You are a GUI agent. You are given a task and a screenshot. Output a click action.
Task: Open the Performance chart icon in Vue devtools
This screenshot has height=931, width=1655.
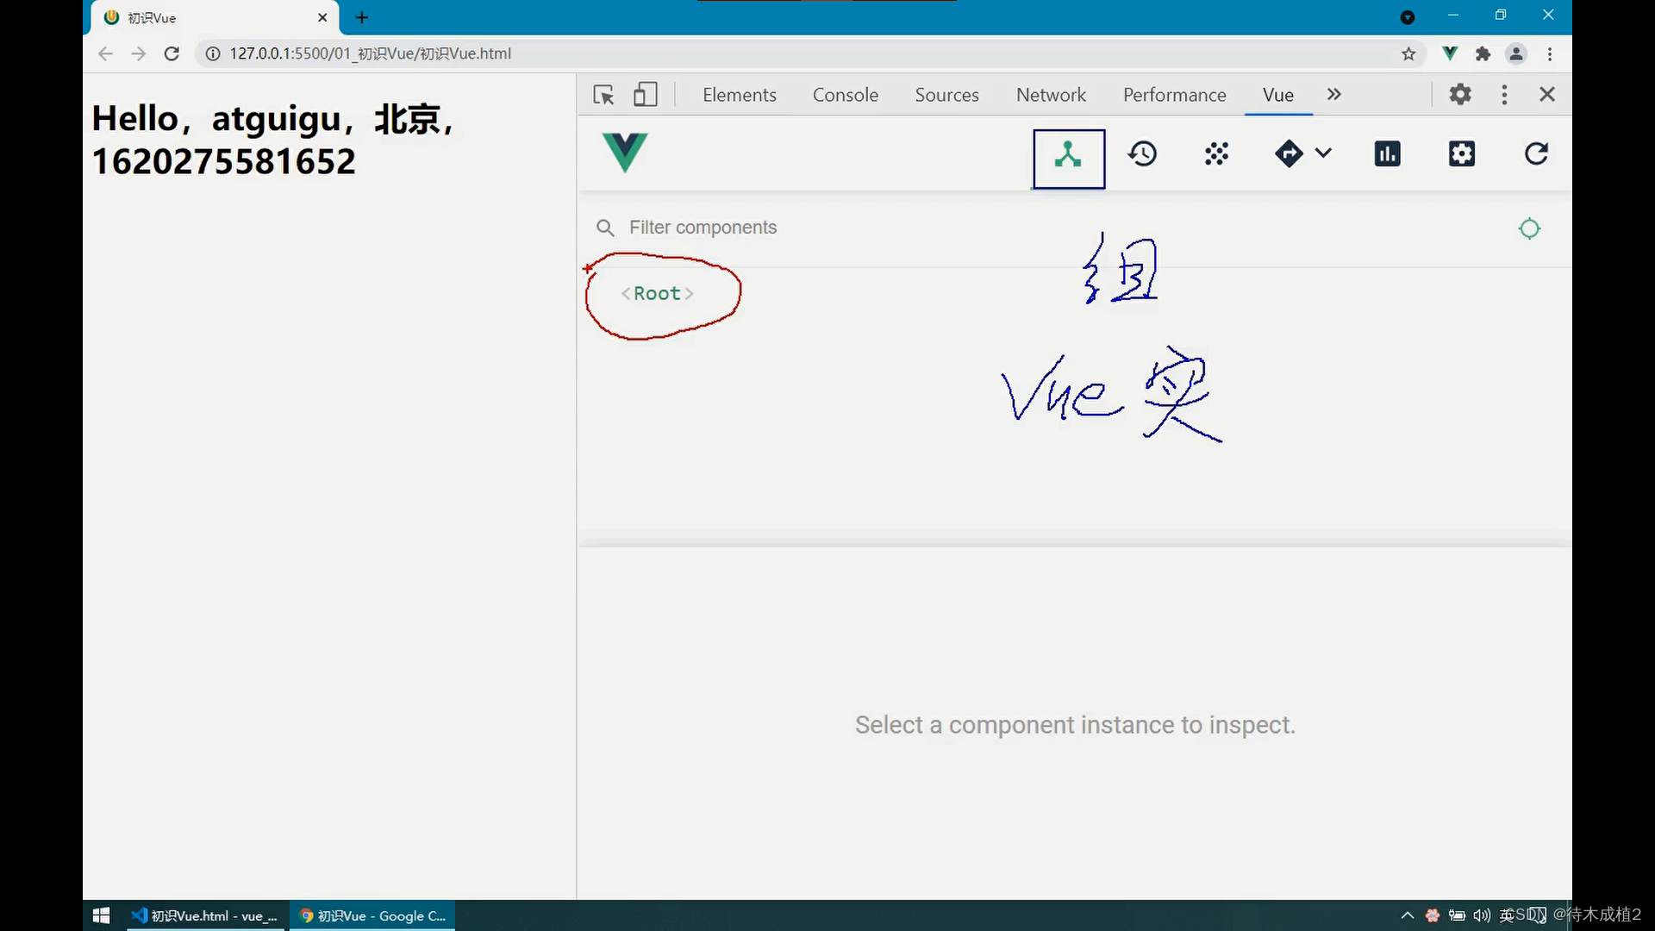tap(1387, 154)
